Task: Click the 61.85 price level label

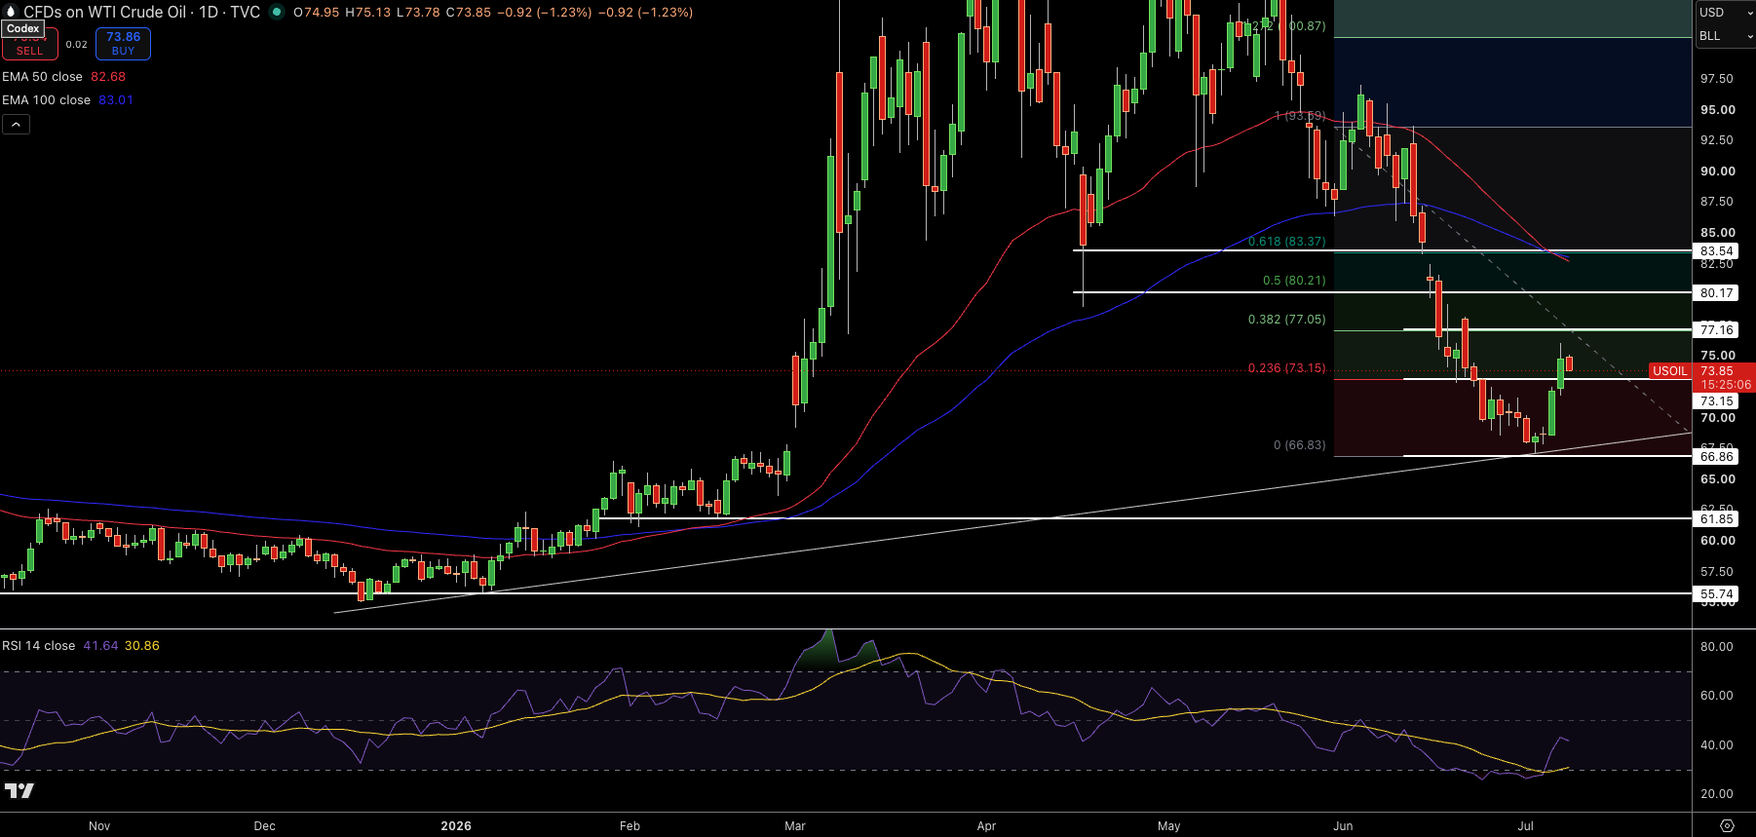Action: click(x=1716, y=519)
